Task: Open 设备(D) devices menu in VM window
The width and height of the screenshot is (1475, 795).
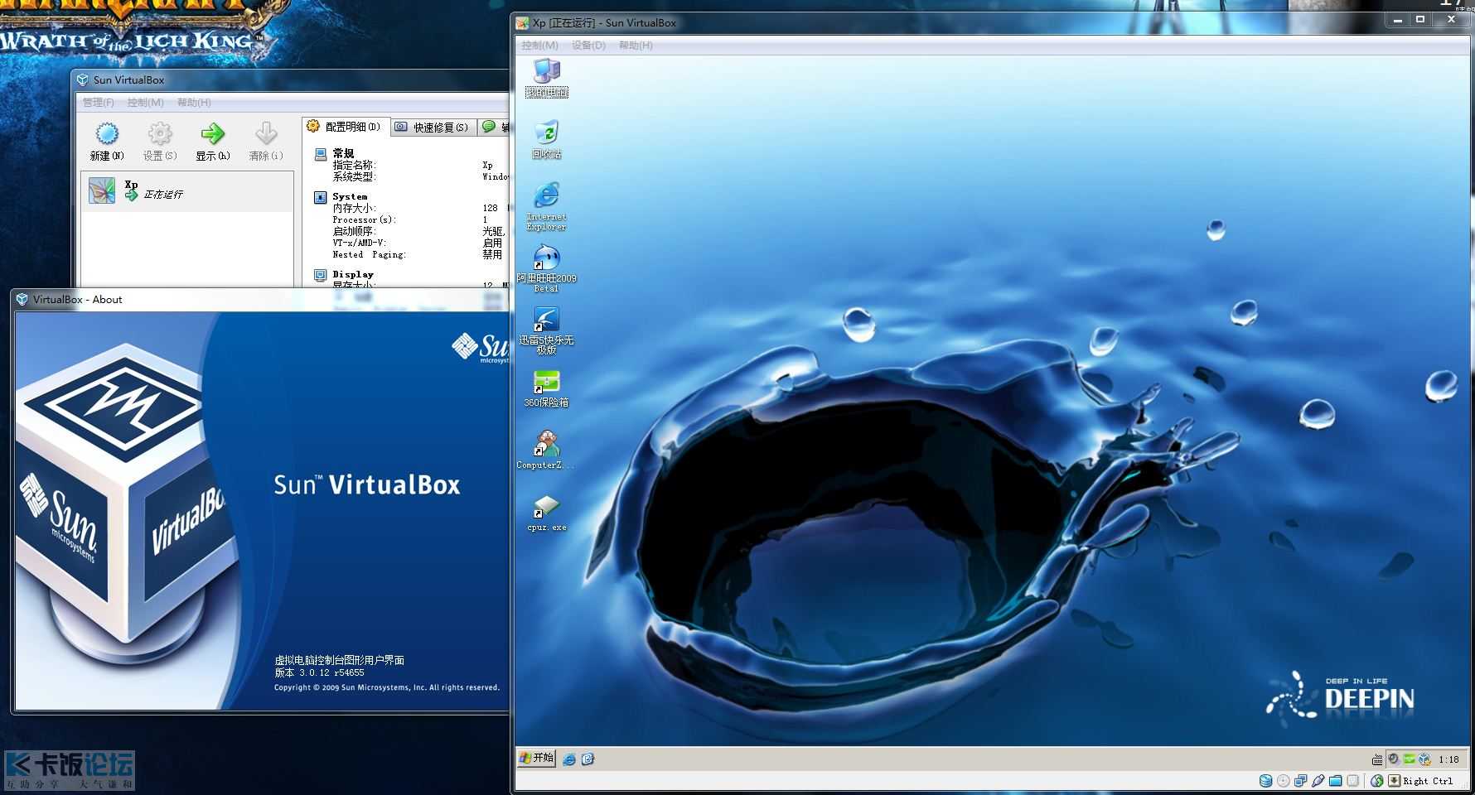Action: (588, 46)
